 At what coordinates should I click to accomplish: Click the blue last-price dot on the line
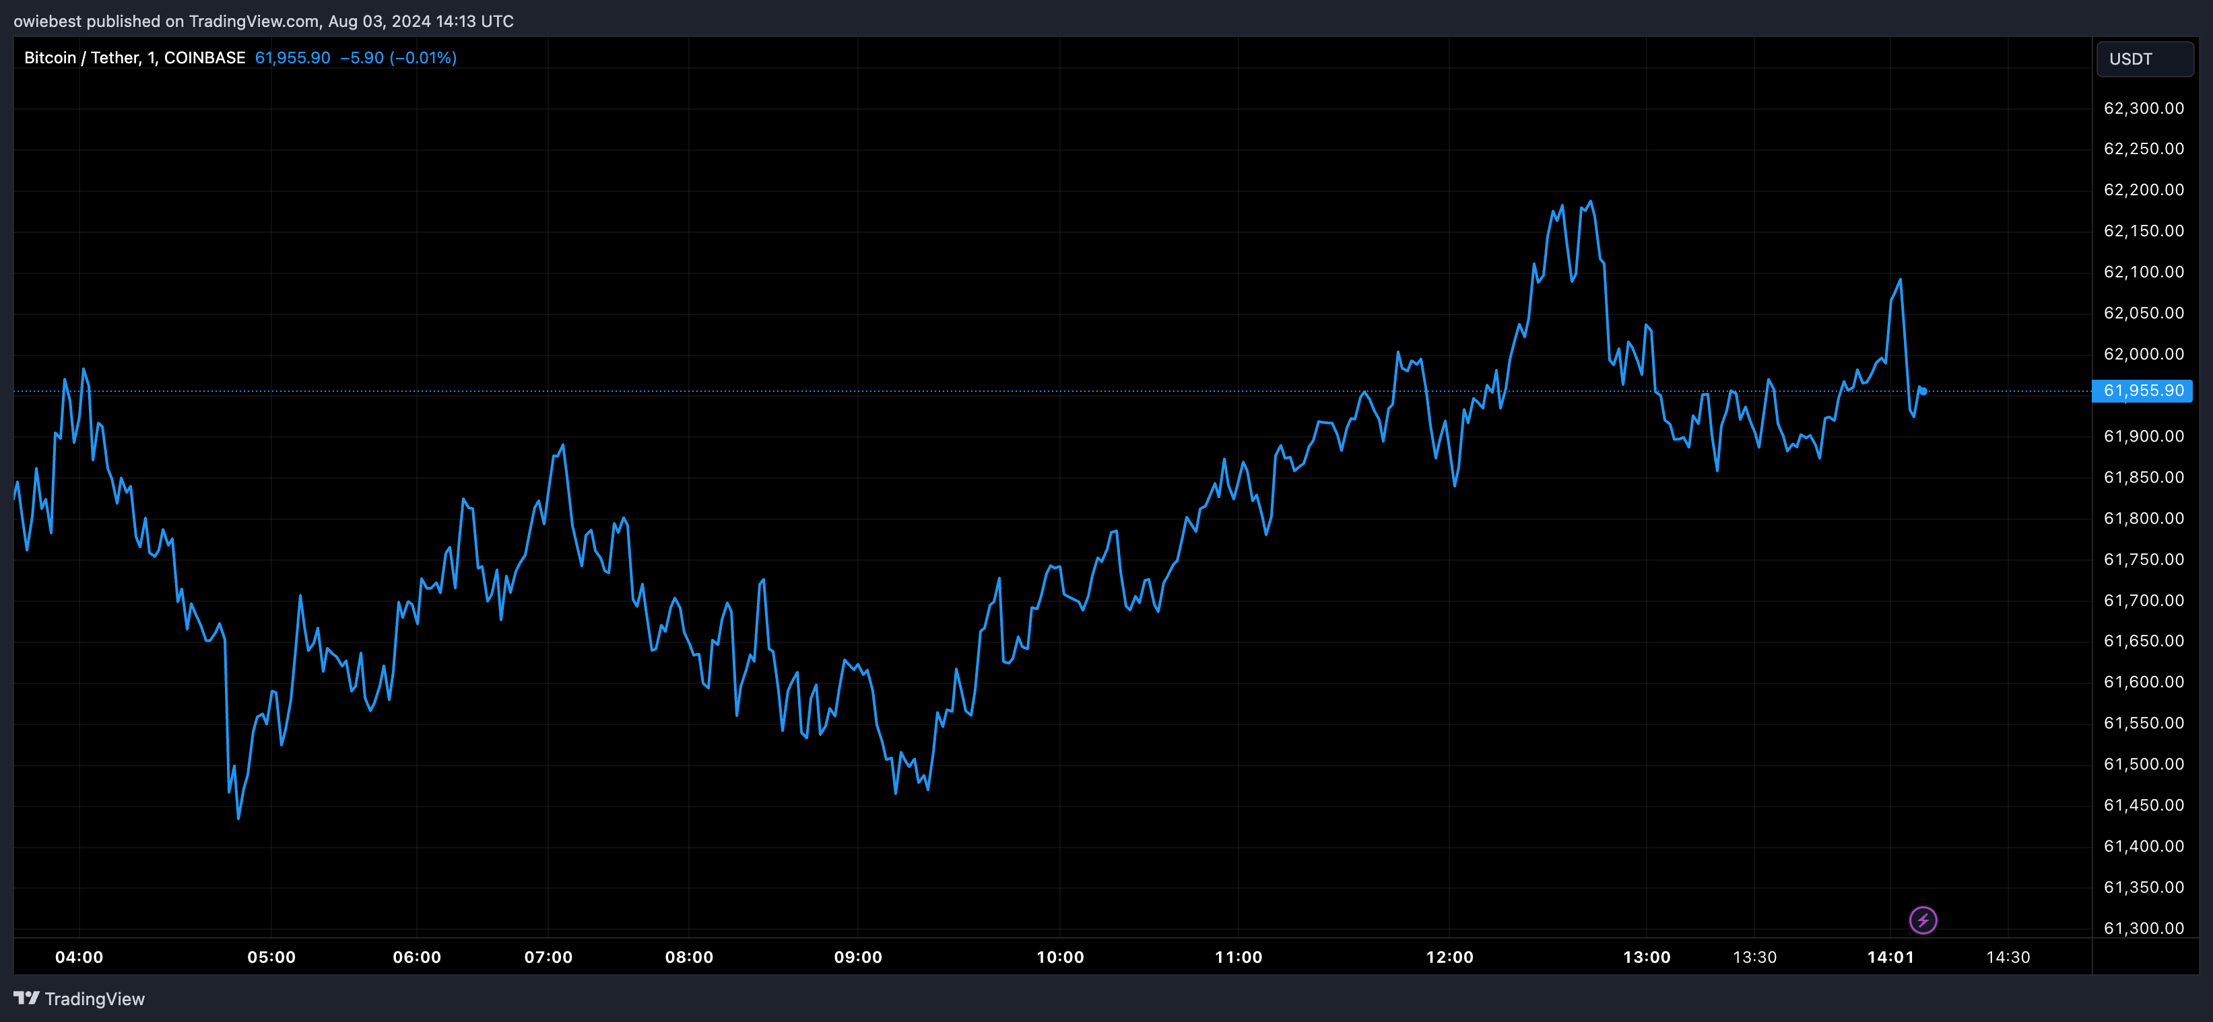[x=1923, y=390]
